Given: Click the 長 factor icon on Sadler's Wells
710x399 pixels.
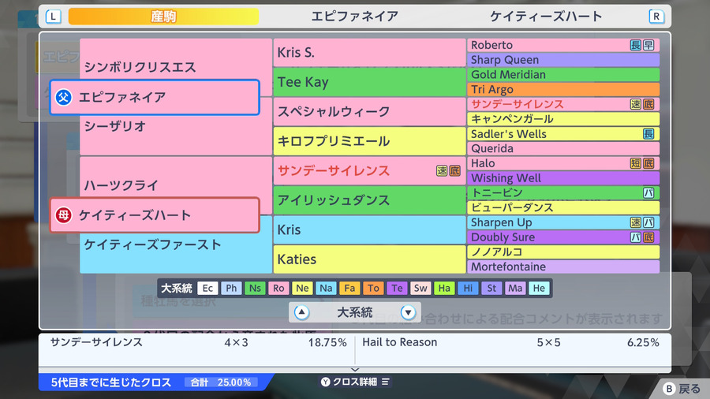Looking at the screenshot, I should (648, 134).
